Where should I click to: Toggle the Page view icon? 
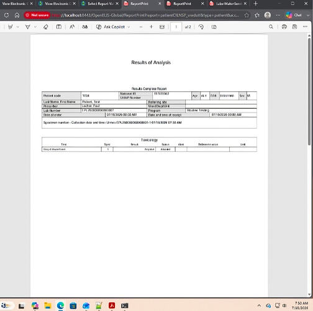(x=214, y=27)
